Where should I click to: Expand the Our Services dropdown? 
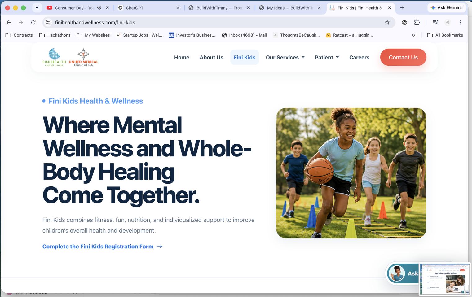[x=285, y=57]
